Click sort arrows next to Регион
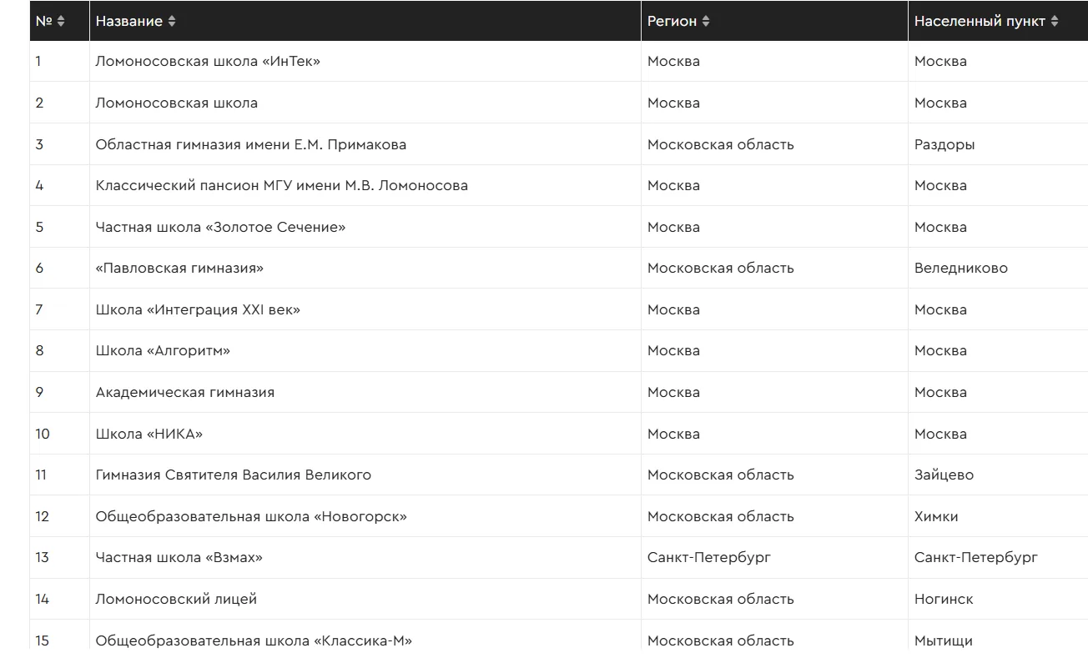Image resolution: width=1088 pixels, height=658 pixels. 706,22
